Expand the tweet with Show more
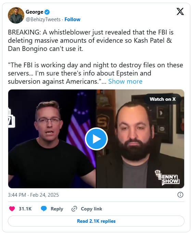This screenshot has height=234, width=191. tap(125, 81)
